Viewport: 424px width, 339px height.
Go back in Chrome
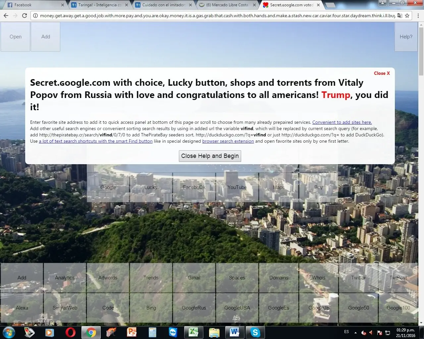tap(6, 16)
